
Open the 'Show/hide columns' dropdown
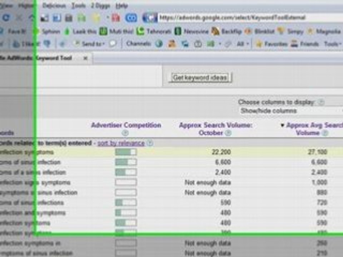tap(291, 111)
